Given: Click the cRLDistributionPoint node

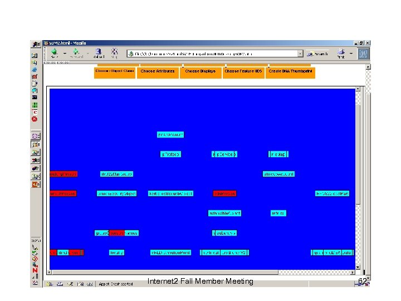Looking at the screenshot, I should tap(170, 253).
